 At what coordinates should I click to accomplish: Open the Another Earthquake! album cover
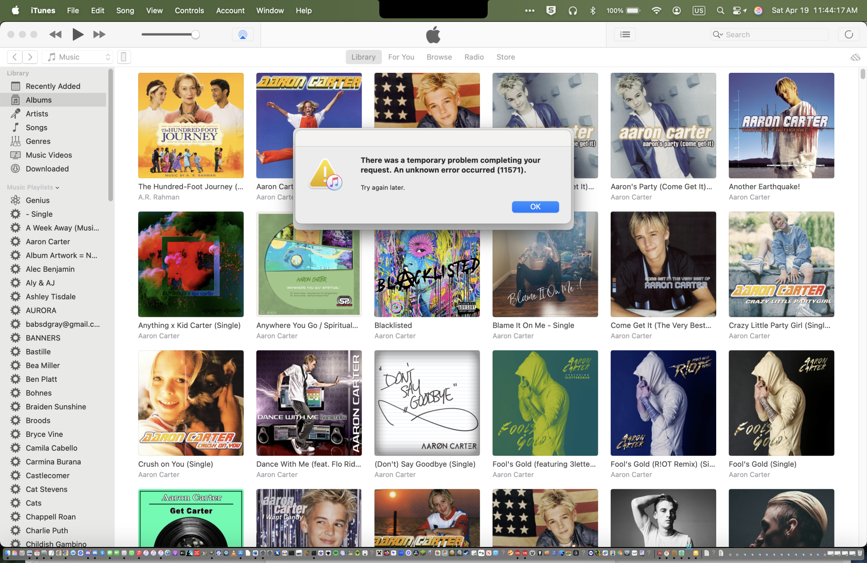[781, 125]
